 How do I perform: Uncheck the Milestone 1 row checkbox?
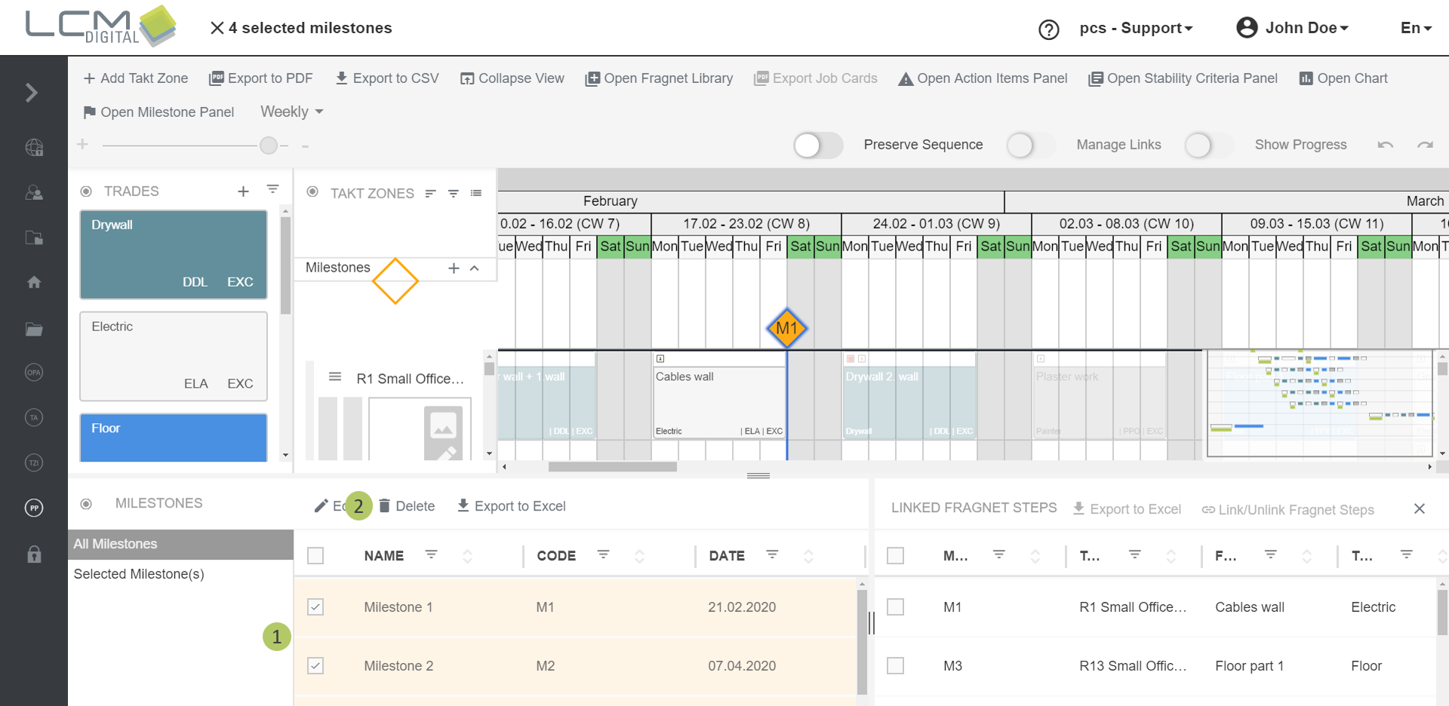click(x=315, y=606)
